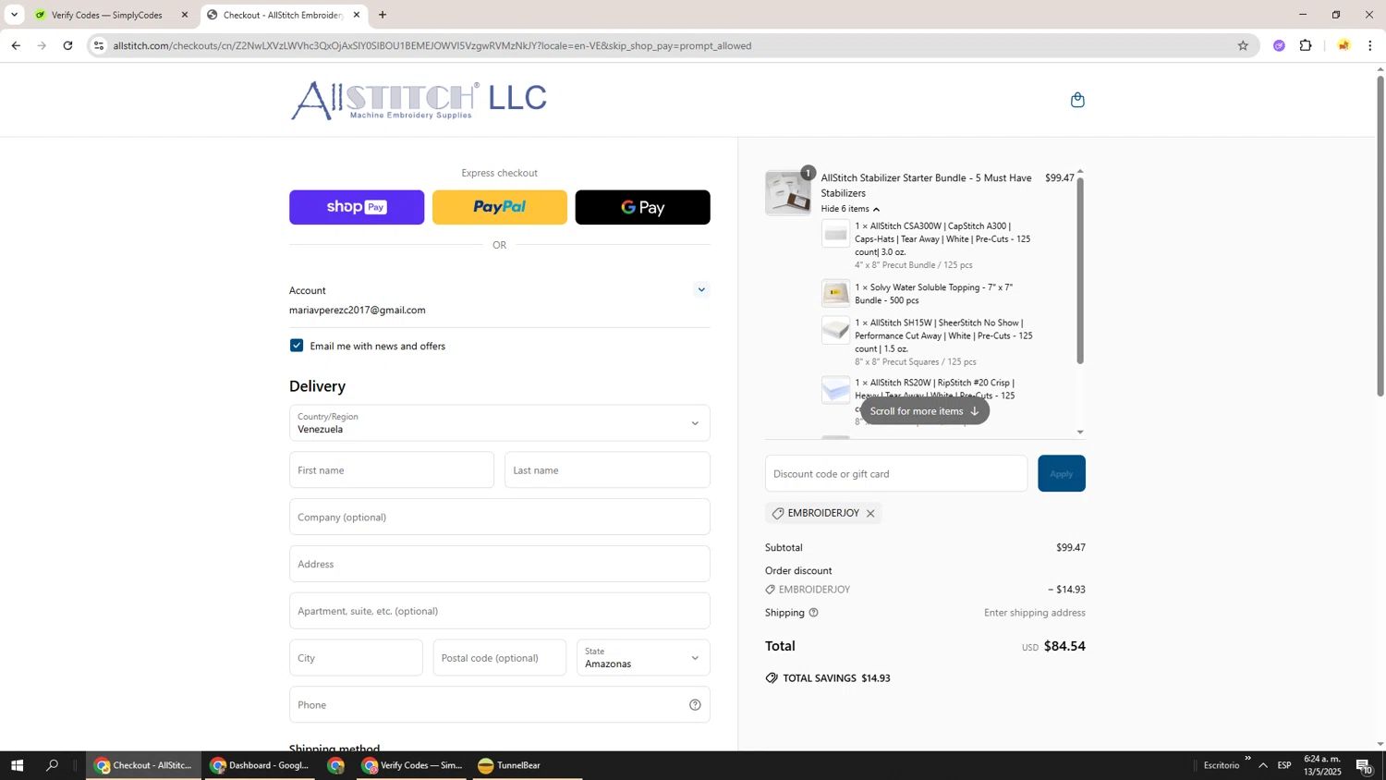Switch to Verify Codes taskbar window
Image resolution: width=1386 pixels, height=780 pixels.
[x=412, y=765]
